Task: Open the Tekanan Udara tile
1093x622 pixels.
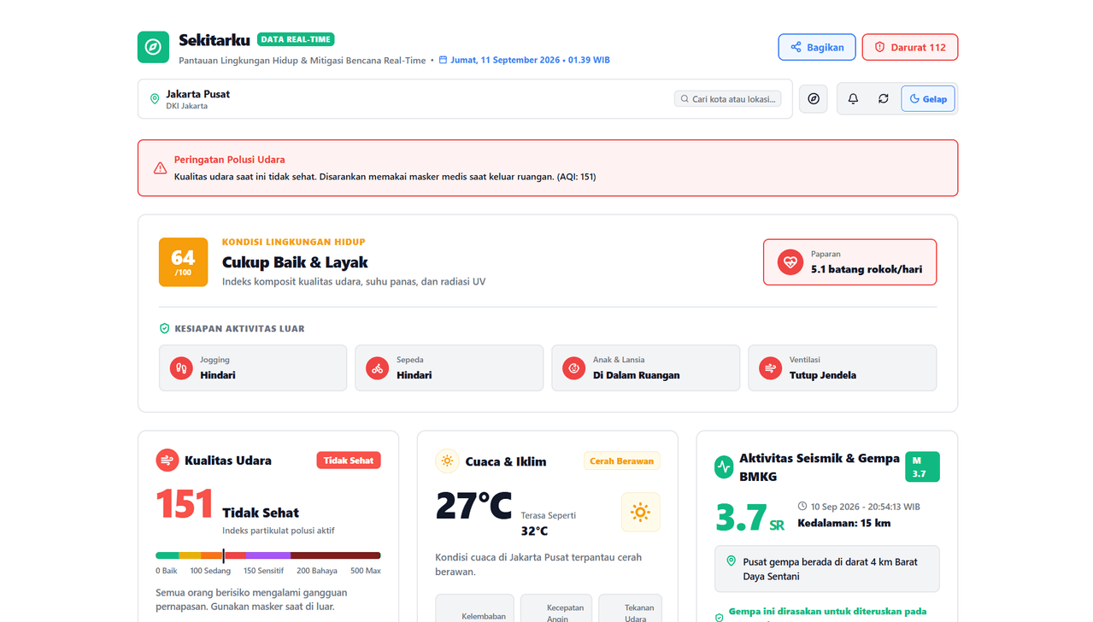Action: pyautogui.click(x=631, y=608)
